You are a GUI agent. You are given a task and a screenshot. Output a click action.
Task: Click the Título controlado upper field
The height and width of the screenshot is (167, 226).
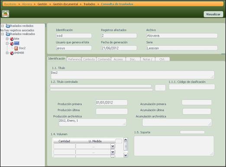click(101, 86)
